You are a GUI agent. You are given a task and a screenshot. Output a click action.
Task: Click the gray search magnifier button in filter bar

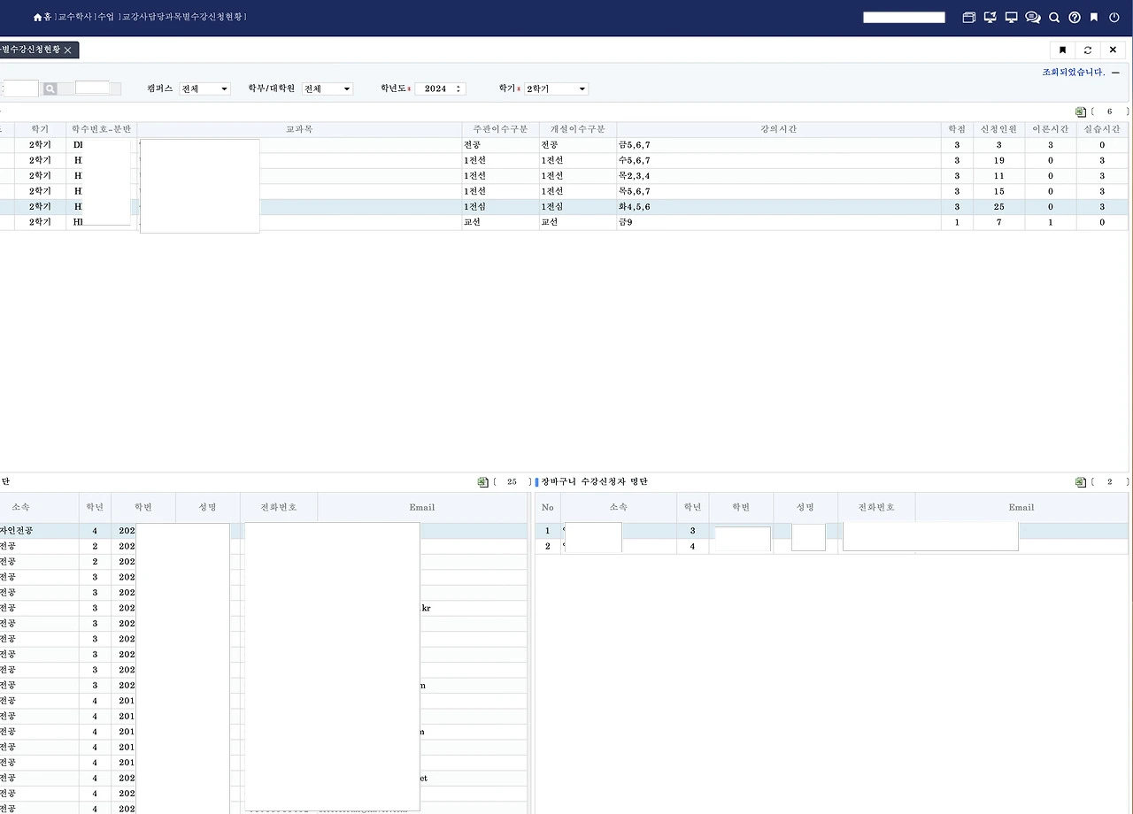coord(50,88)
